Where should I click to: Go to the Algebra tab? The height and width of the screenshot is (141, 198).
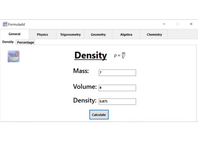pyautogui.click(x=126, y=35)
